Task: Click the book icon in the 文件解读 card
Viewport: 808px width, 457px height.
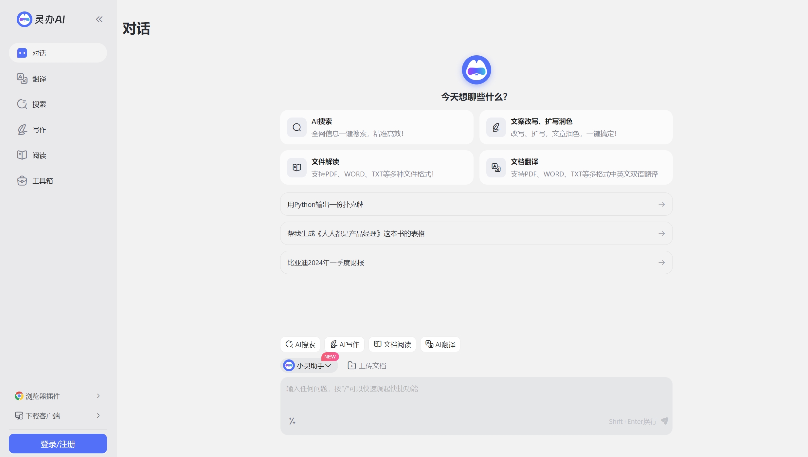Action: coord(297,168)
